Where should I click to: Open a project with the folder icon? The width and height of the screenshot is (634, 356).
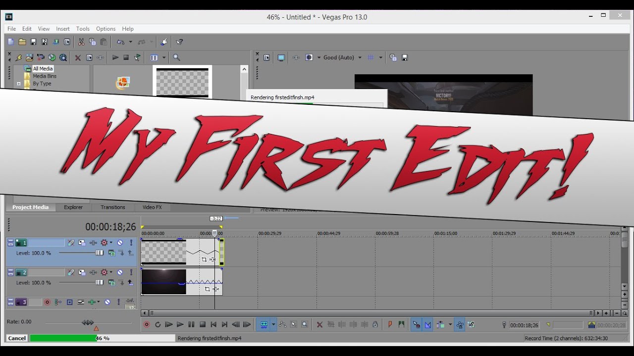coord(22,42)
